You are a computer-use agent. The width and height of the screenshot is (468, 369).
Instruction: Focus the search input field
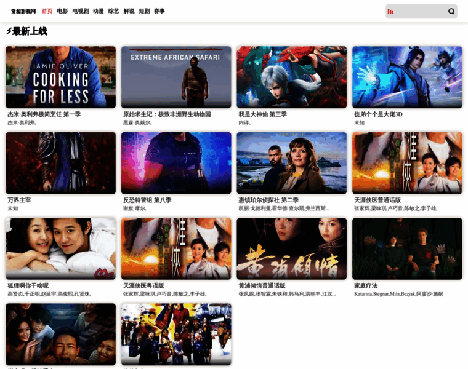pos(420,11)
